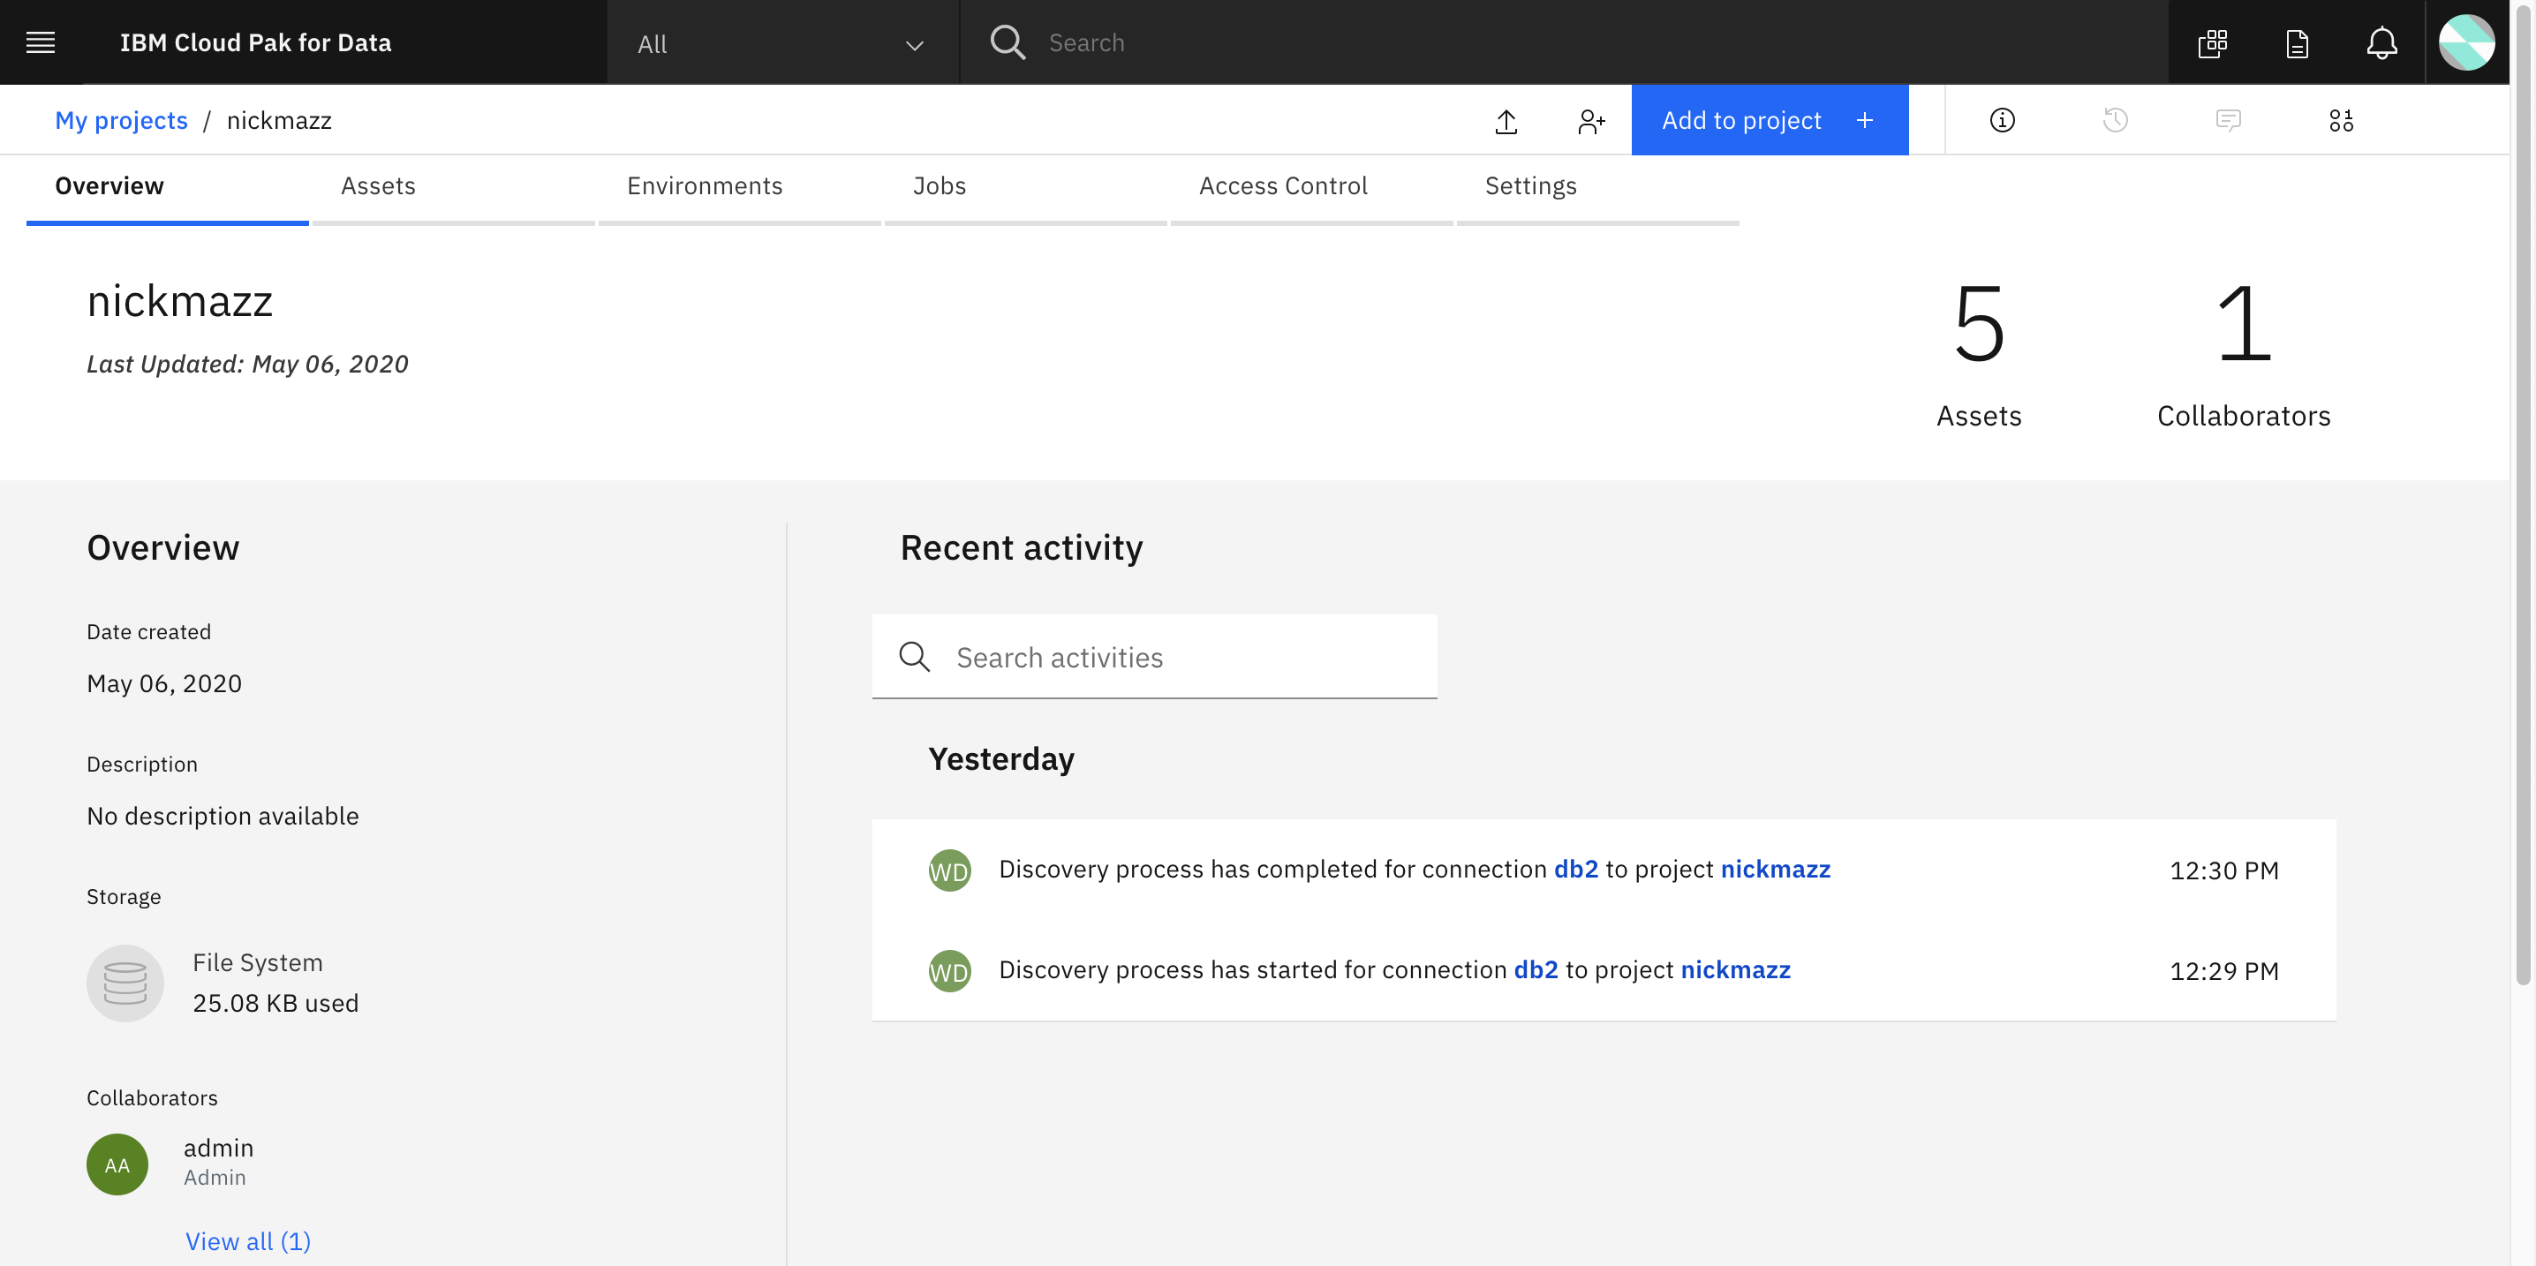Open the project information icon
The image size is (2536, 1266).
tap(2002, 120)
